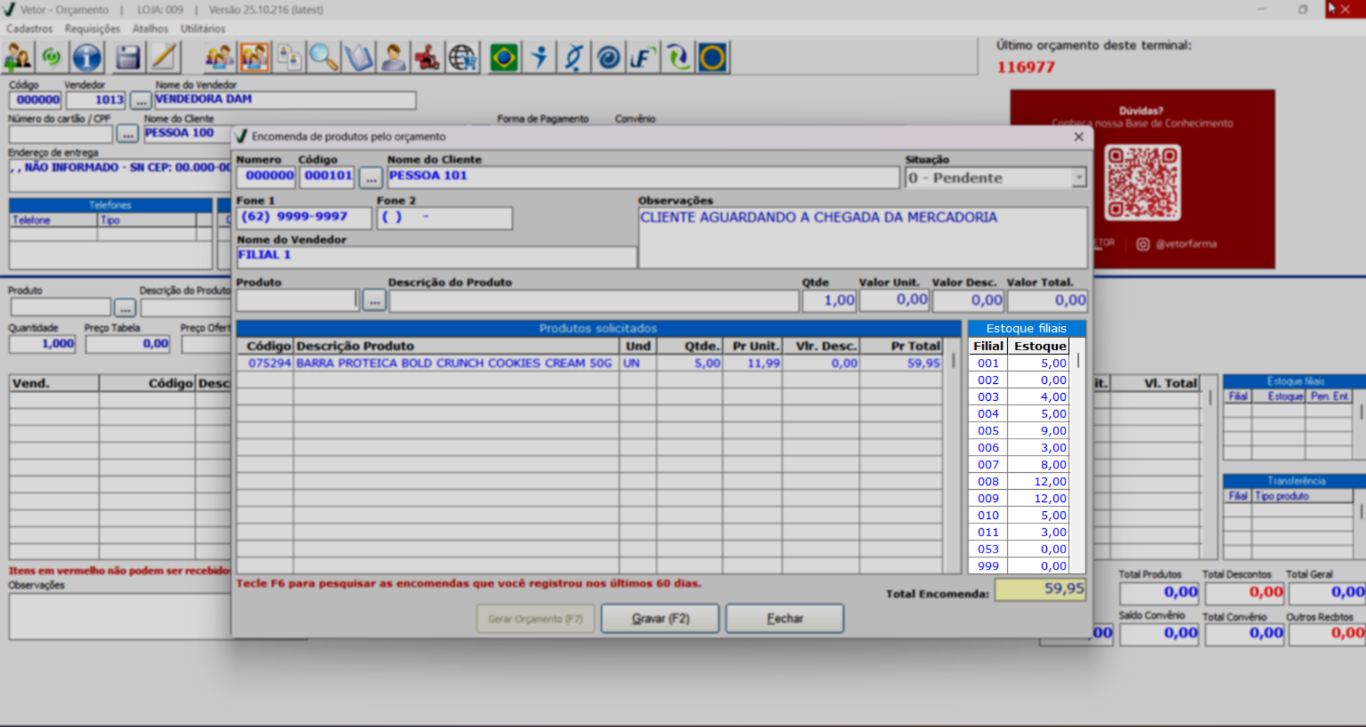1366x727 pixels.
Task: Open customer code lookup button beside 000101
Action: 370,177
